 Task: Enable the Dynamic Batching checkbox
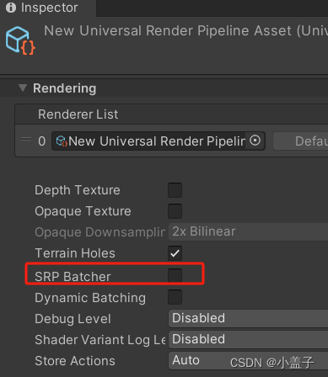coord(175,297)
